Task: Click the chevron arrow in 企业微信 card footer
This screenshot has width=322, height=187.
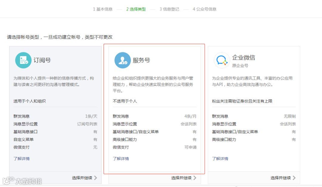Action: pyautogui.click(x=294, y=178)
